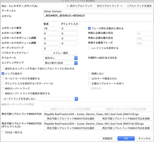The image size is (154, 142).
Task: Click 再生可能リアルトラックMIDIのTGS path field
Action: click(x=98, y=114)
